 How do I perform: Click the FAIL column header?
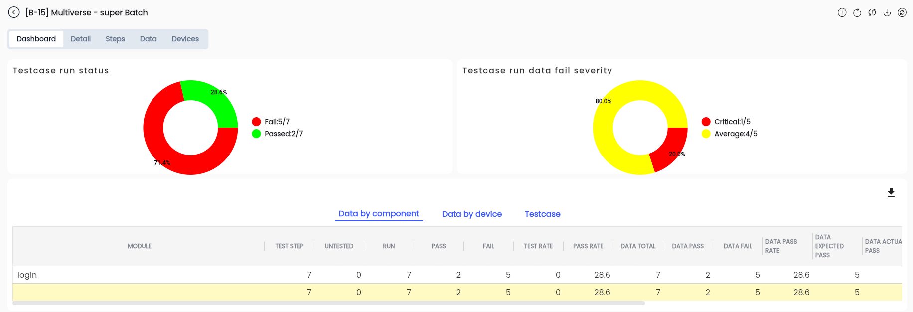(x=488, y=246)
